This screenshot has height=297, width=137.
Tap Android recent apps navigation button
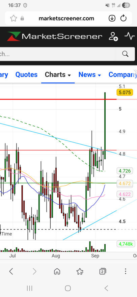point(30,288)
